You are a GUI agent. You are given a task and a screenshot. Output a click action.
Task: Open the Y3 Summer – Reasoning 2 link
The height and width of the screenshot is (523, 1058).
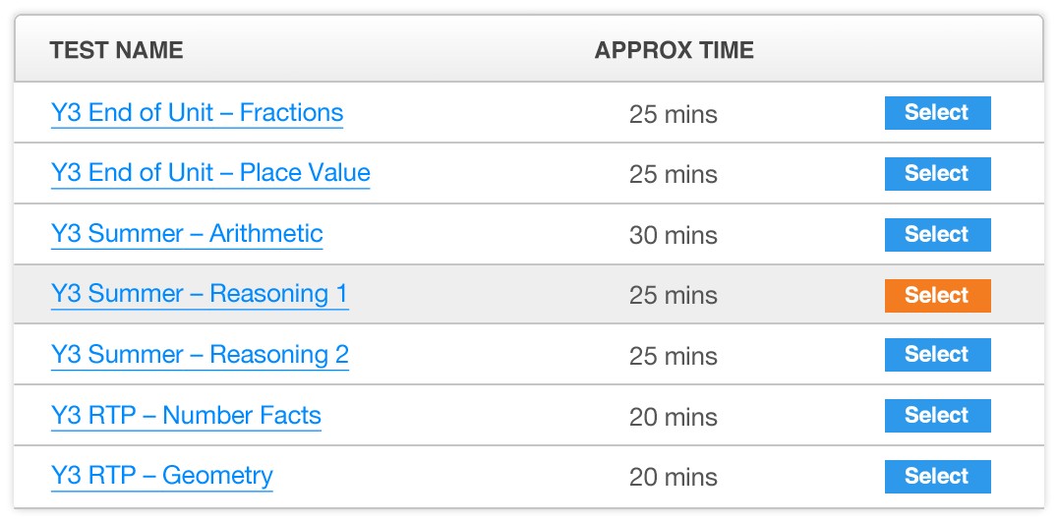200,355
